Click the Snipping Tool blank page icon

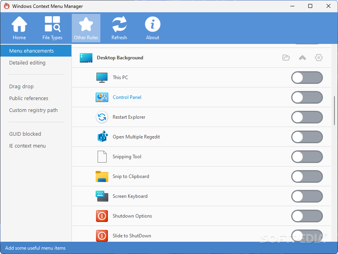point(102,157)
